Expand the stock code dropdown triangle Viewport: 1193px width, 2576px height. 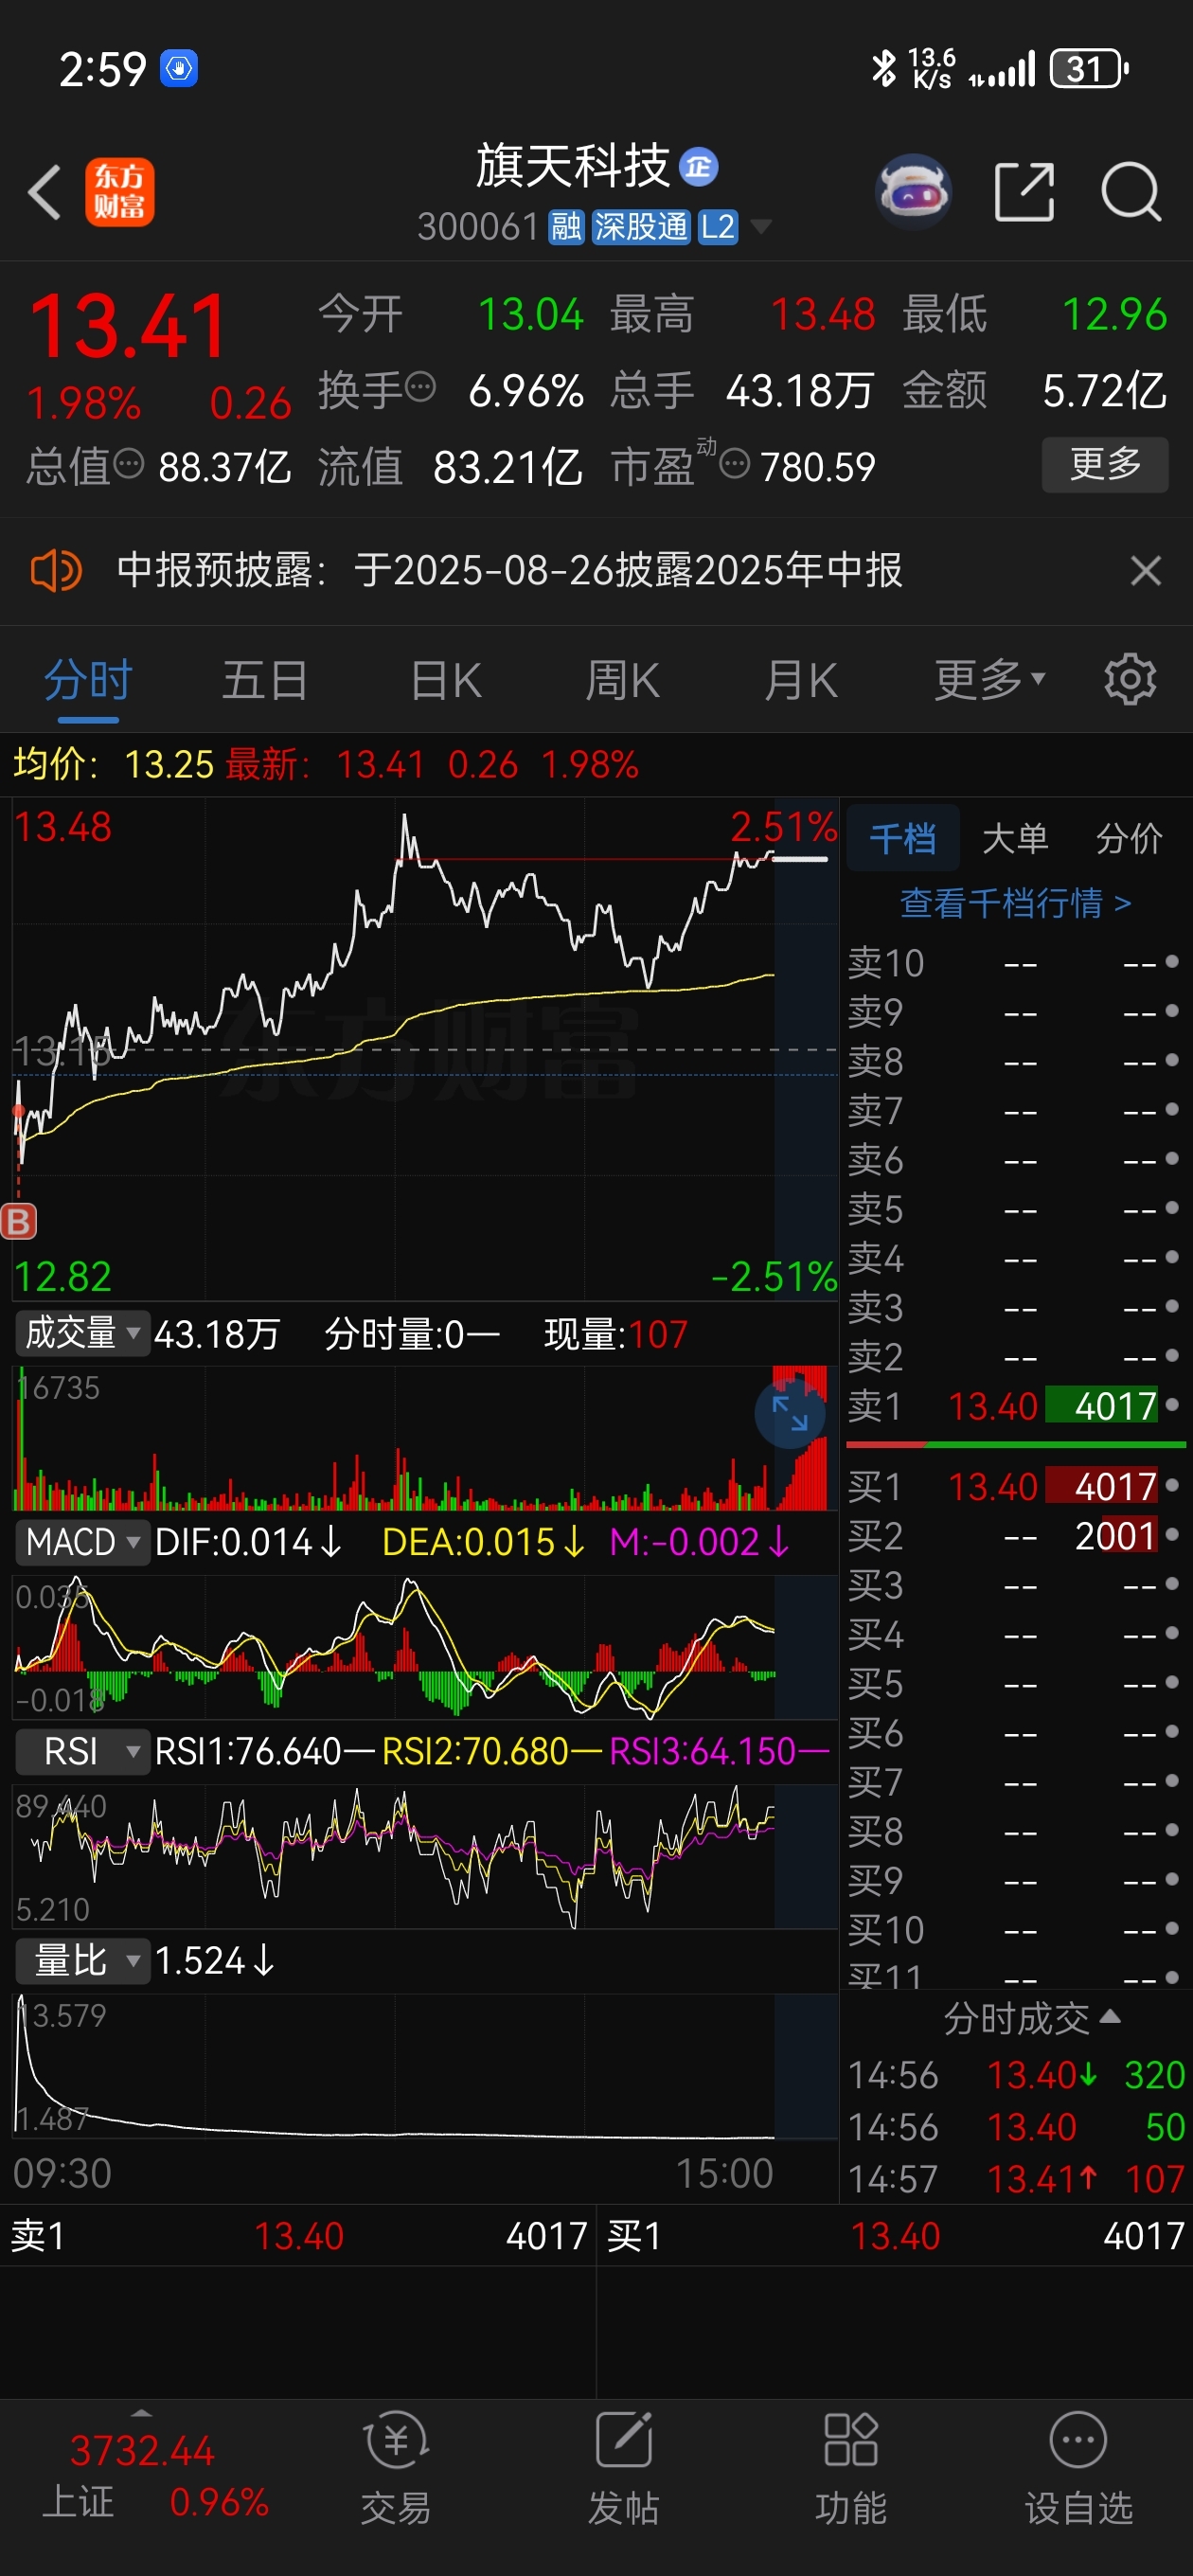pyautogui.click(x=760, y=227)
